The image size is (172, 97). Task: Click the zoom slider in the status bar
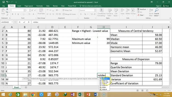(158, 91)
